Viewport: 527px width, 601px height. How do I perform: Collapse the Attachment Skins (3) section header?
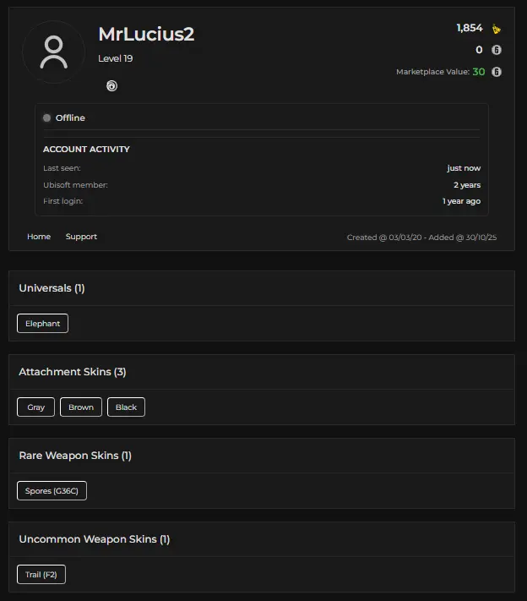pos(73,372)
